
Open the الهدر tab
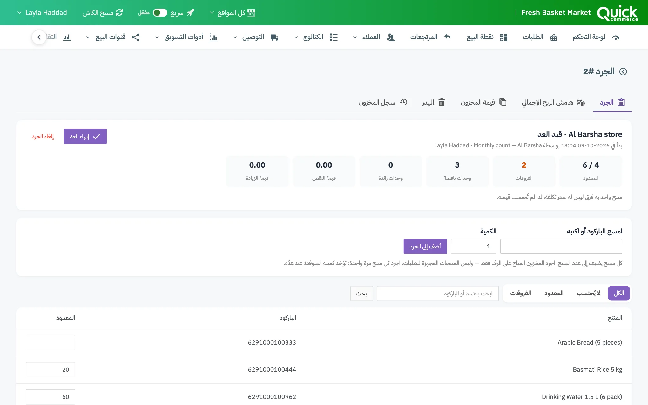433,102
